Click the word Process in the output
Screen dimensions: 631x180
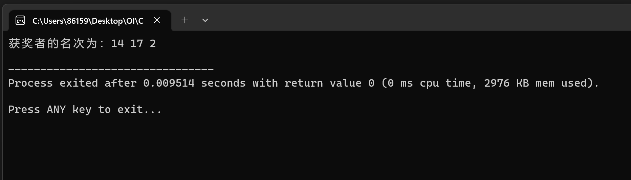click(x=30, y=83)
